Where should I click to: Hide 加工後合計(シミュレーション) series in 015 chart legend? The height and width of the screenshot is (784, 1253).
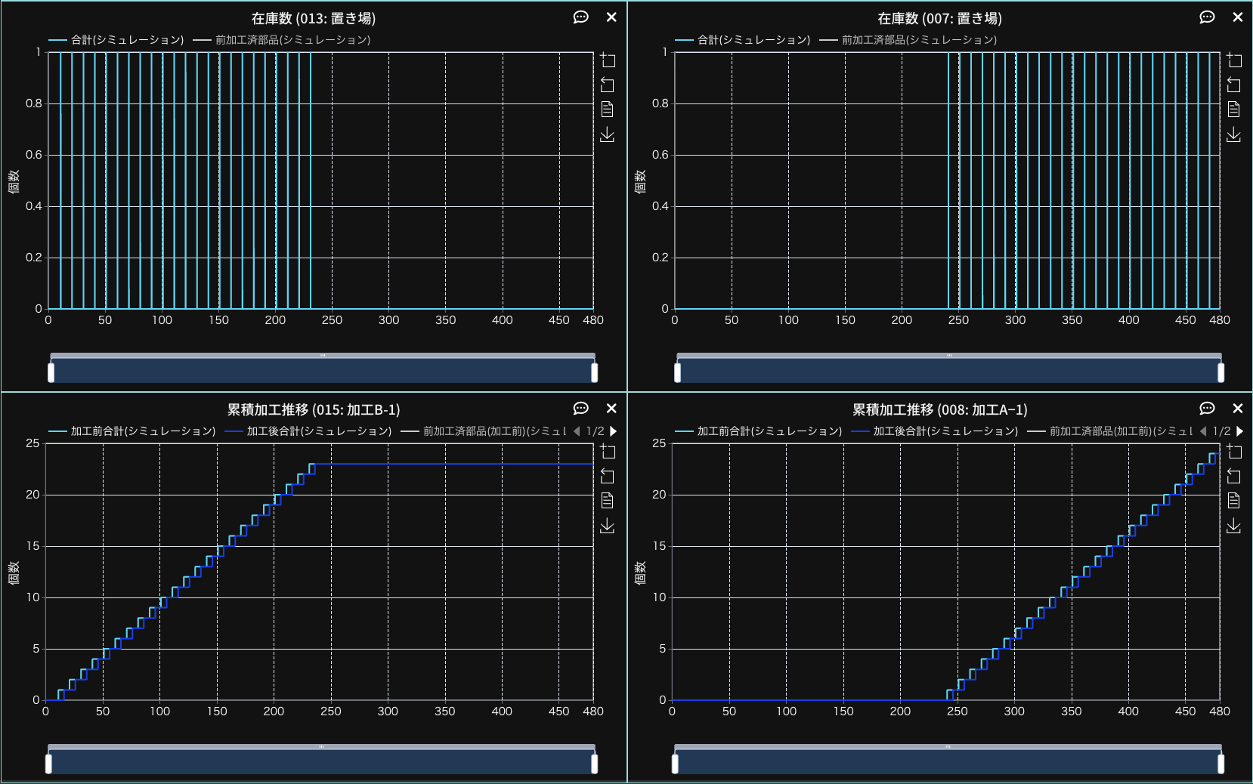tap(308, 431)
